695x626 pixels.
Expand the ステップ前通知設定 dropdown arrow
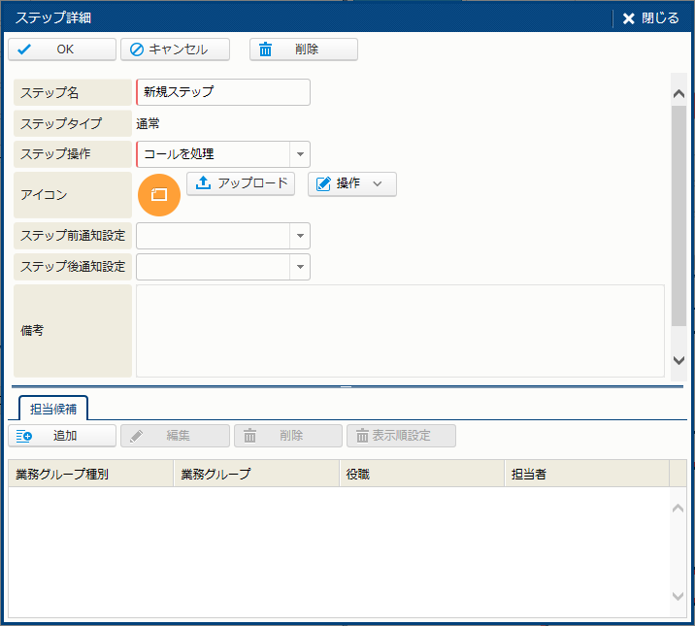point(300,236)
